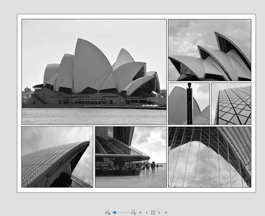Select the top-right roof sails photo

[x=210, y=50]
